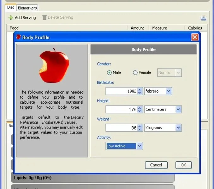Click the print icon in main window
The height and width of the screenshot is (189, 214).
click(x=203, y=18)
